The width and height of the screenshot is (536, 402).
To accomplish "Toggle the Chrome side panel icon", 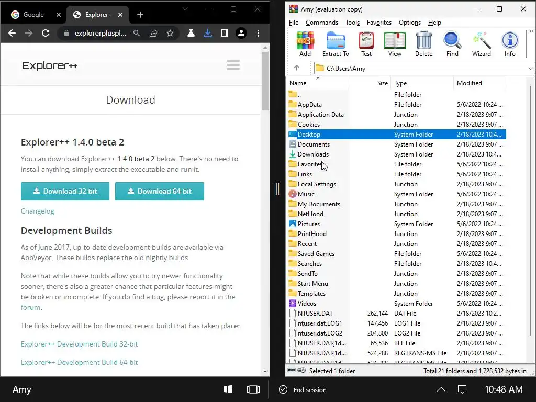I will point(224,33).
